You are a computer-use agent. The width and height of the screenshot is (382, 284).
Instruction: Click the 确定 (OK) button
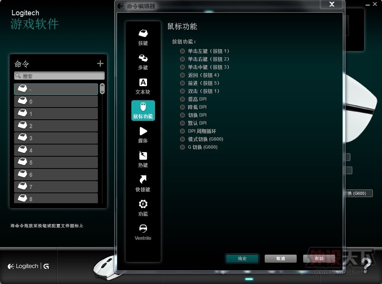(242, 258)
